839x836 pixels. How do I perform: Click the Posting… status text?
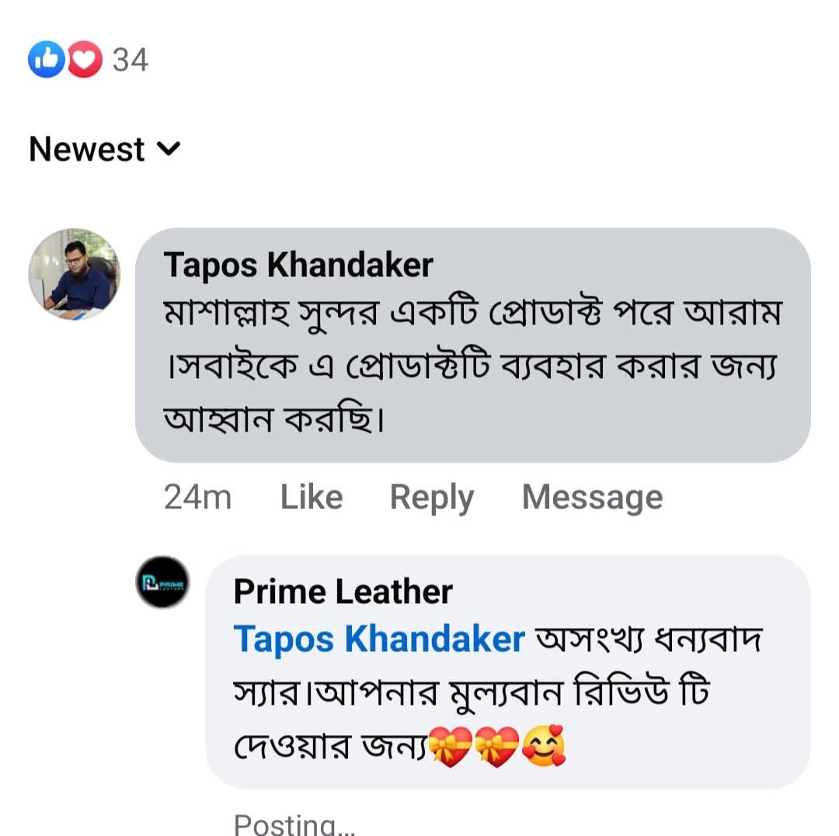tap(294, 823)
